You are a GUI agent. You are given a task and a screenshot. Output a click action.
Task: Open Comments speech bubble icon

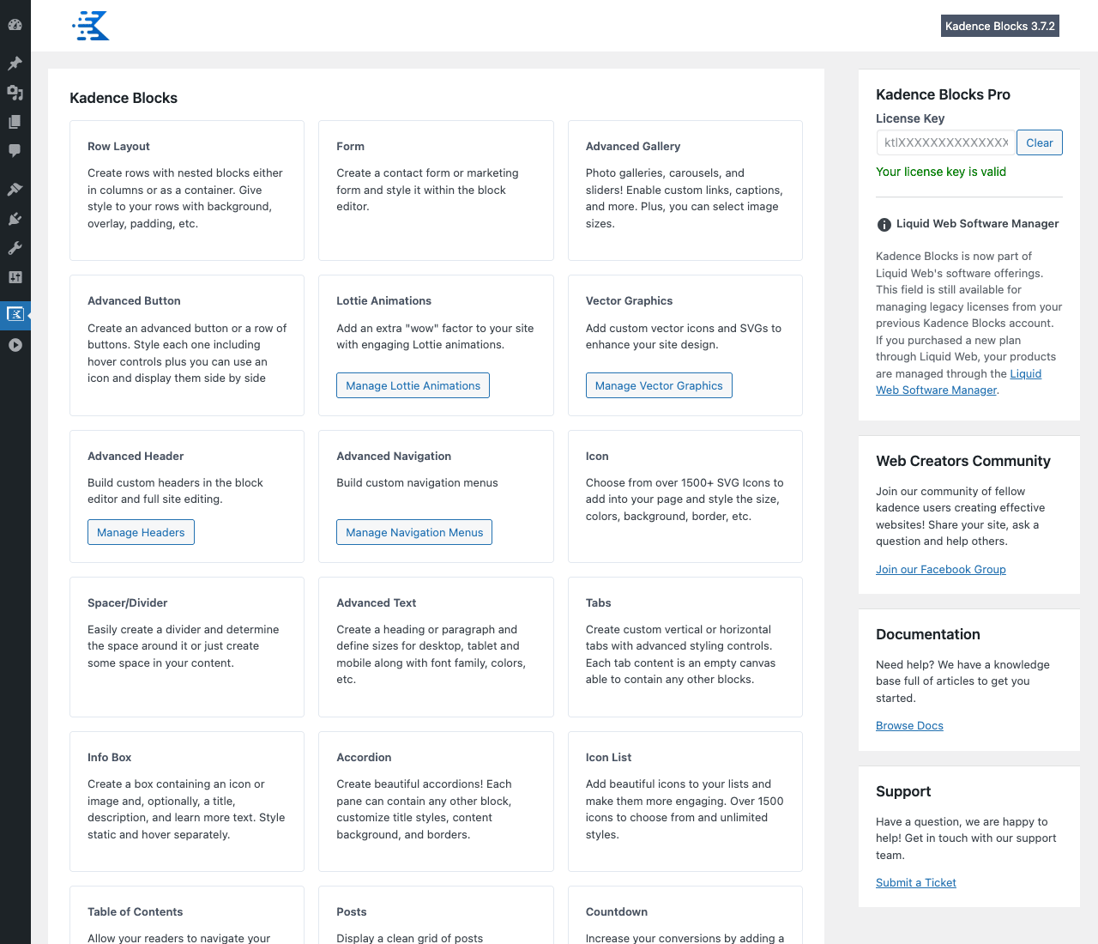[x=15, y=151]
